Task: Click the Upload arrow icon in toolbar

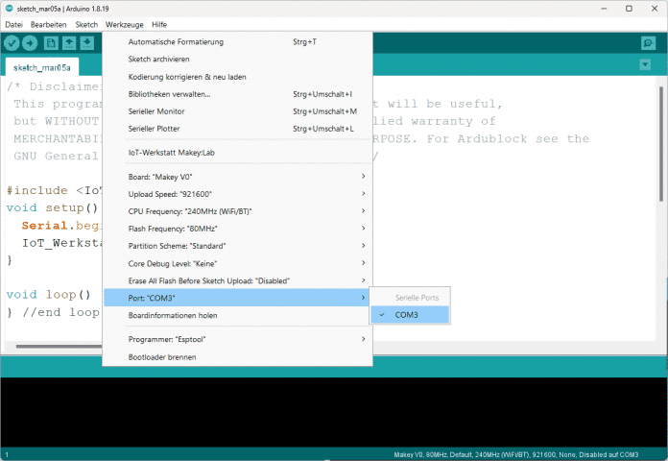Action: tap(30, 43)
